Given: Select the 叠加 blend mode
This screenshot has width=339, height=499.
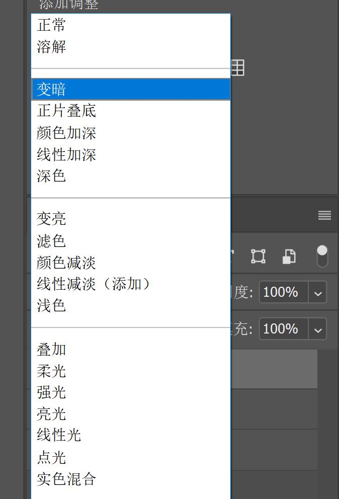Looking at the screenshot, I should [x=50, y=349].
